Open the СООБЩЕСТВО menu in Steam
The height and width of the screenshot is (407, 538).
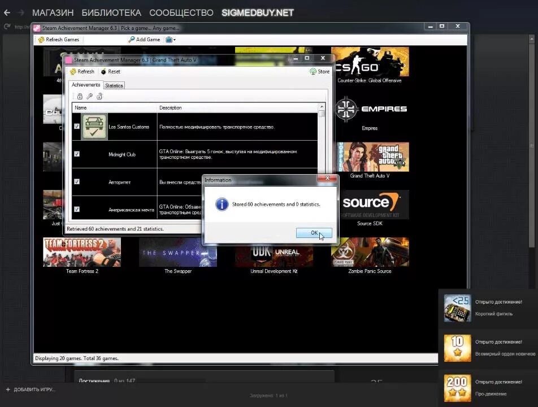pyautogui.click(x=181, y=12)
